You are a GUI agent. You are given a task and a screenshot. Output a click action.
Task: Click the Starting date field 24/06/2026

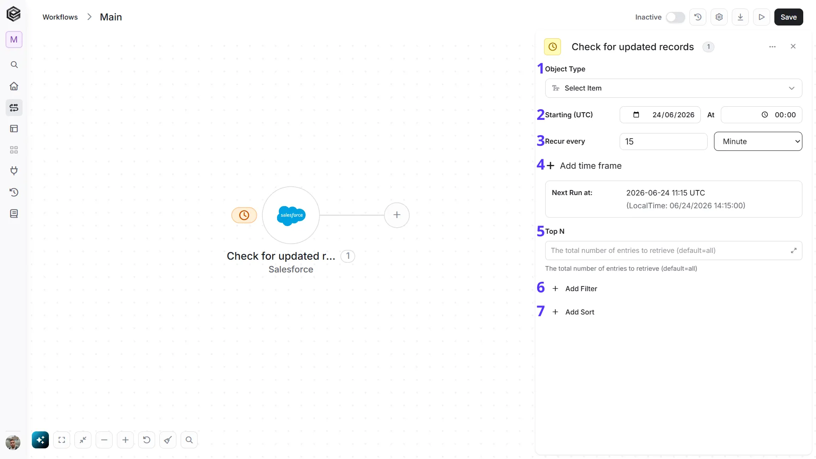(x=660, y=115)
